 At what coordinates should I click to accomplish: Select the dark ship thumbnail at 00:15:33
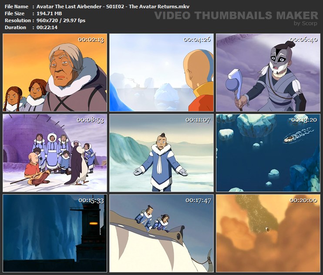click(55, 233)
